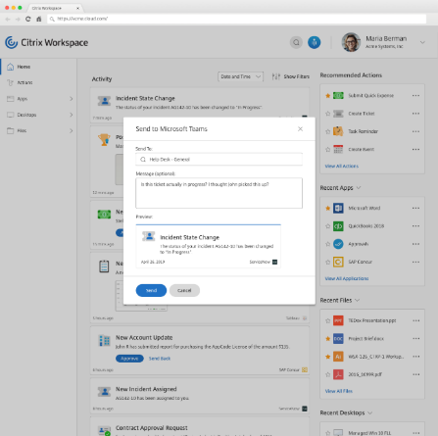Toggle star for Task Reminder
438x436 pixels.
coord(328,131)
